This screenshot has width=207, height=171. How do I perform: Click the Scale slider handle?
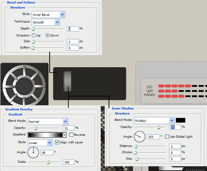[48, 162]
